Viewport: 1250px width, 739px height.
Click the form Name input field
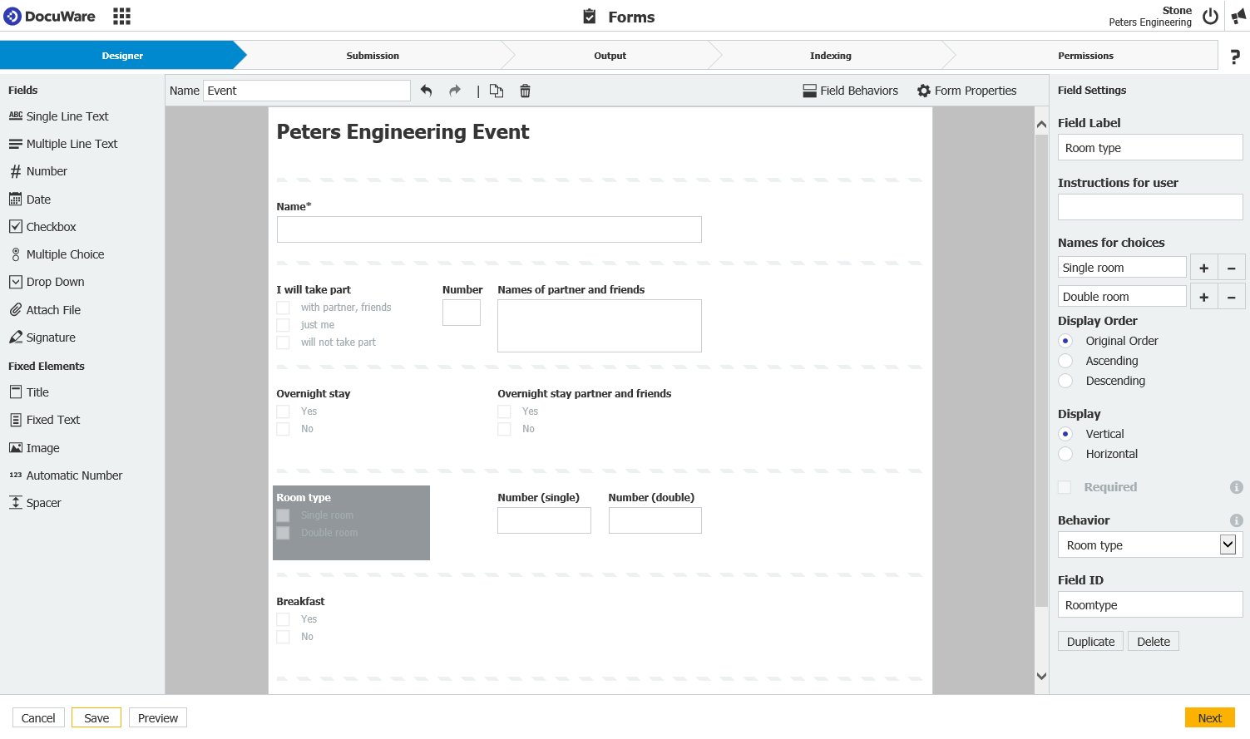[x=306, y=91]
